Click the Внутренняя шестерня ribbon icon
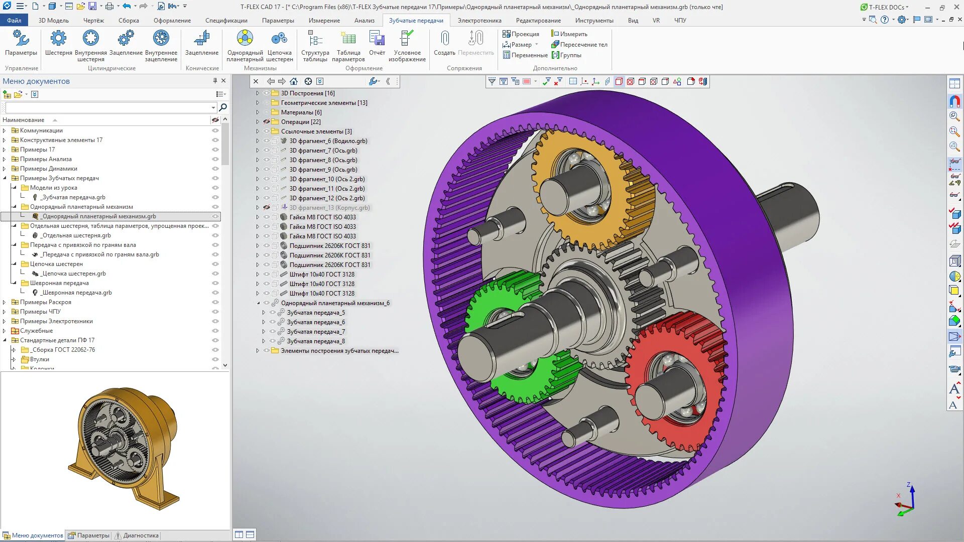Screen dimensions: 964x542 pyautogui.click(x=90, y=39)
